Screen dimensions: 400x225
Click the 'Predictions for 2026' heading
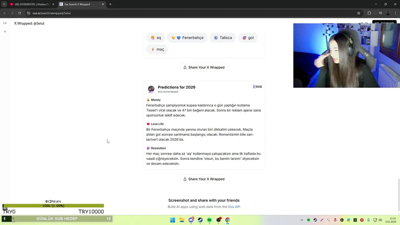click(x=177, y=87)
